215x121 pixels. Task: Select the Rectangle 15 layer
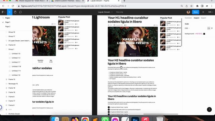point(13,84)
